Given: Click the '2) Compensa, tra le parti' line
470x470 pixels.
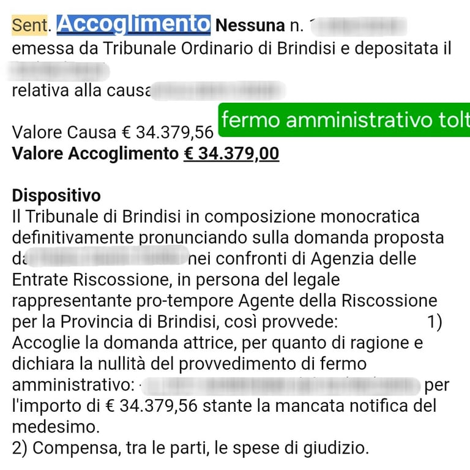Looking at the screenshot, I should tap(190, 448).
